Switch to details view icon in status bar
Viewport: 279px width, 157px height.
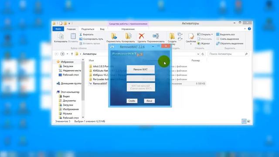244,121
